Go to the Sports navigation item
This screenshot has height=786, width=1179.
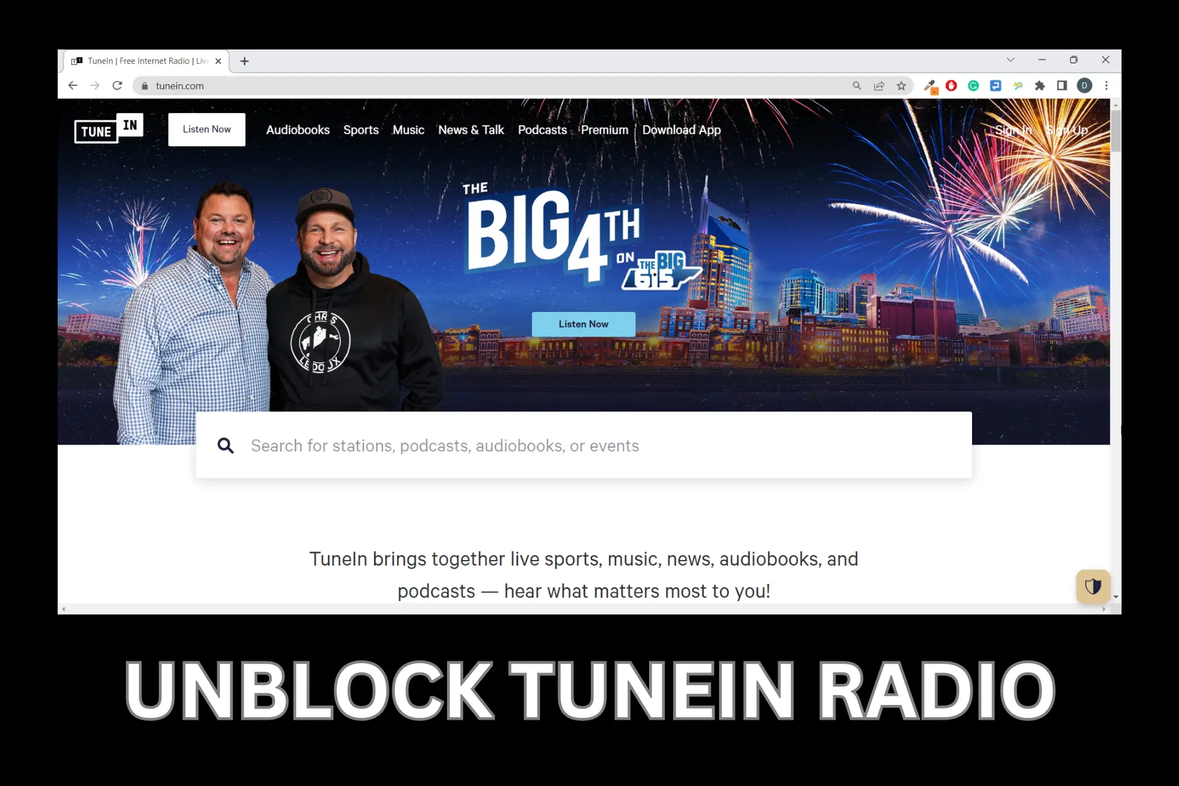(x=360, y=130)
